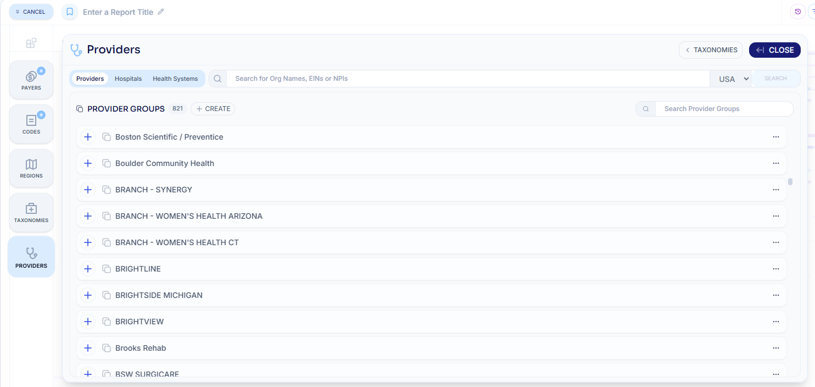This screenshot has height=387, width=815.
Task: Add Boston Scientific / Preventice with plus icon
Action: pos(88,137)
